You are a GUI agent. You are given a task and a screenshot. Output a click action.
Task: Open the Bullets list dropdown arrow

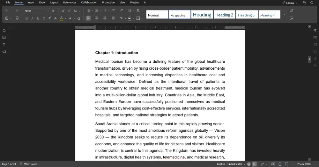[92, 11]
